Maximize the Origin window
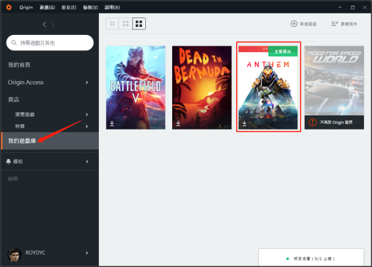The image size is (372, 267). [x=352, y=7]
